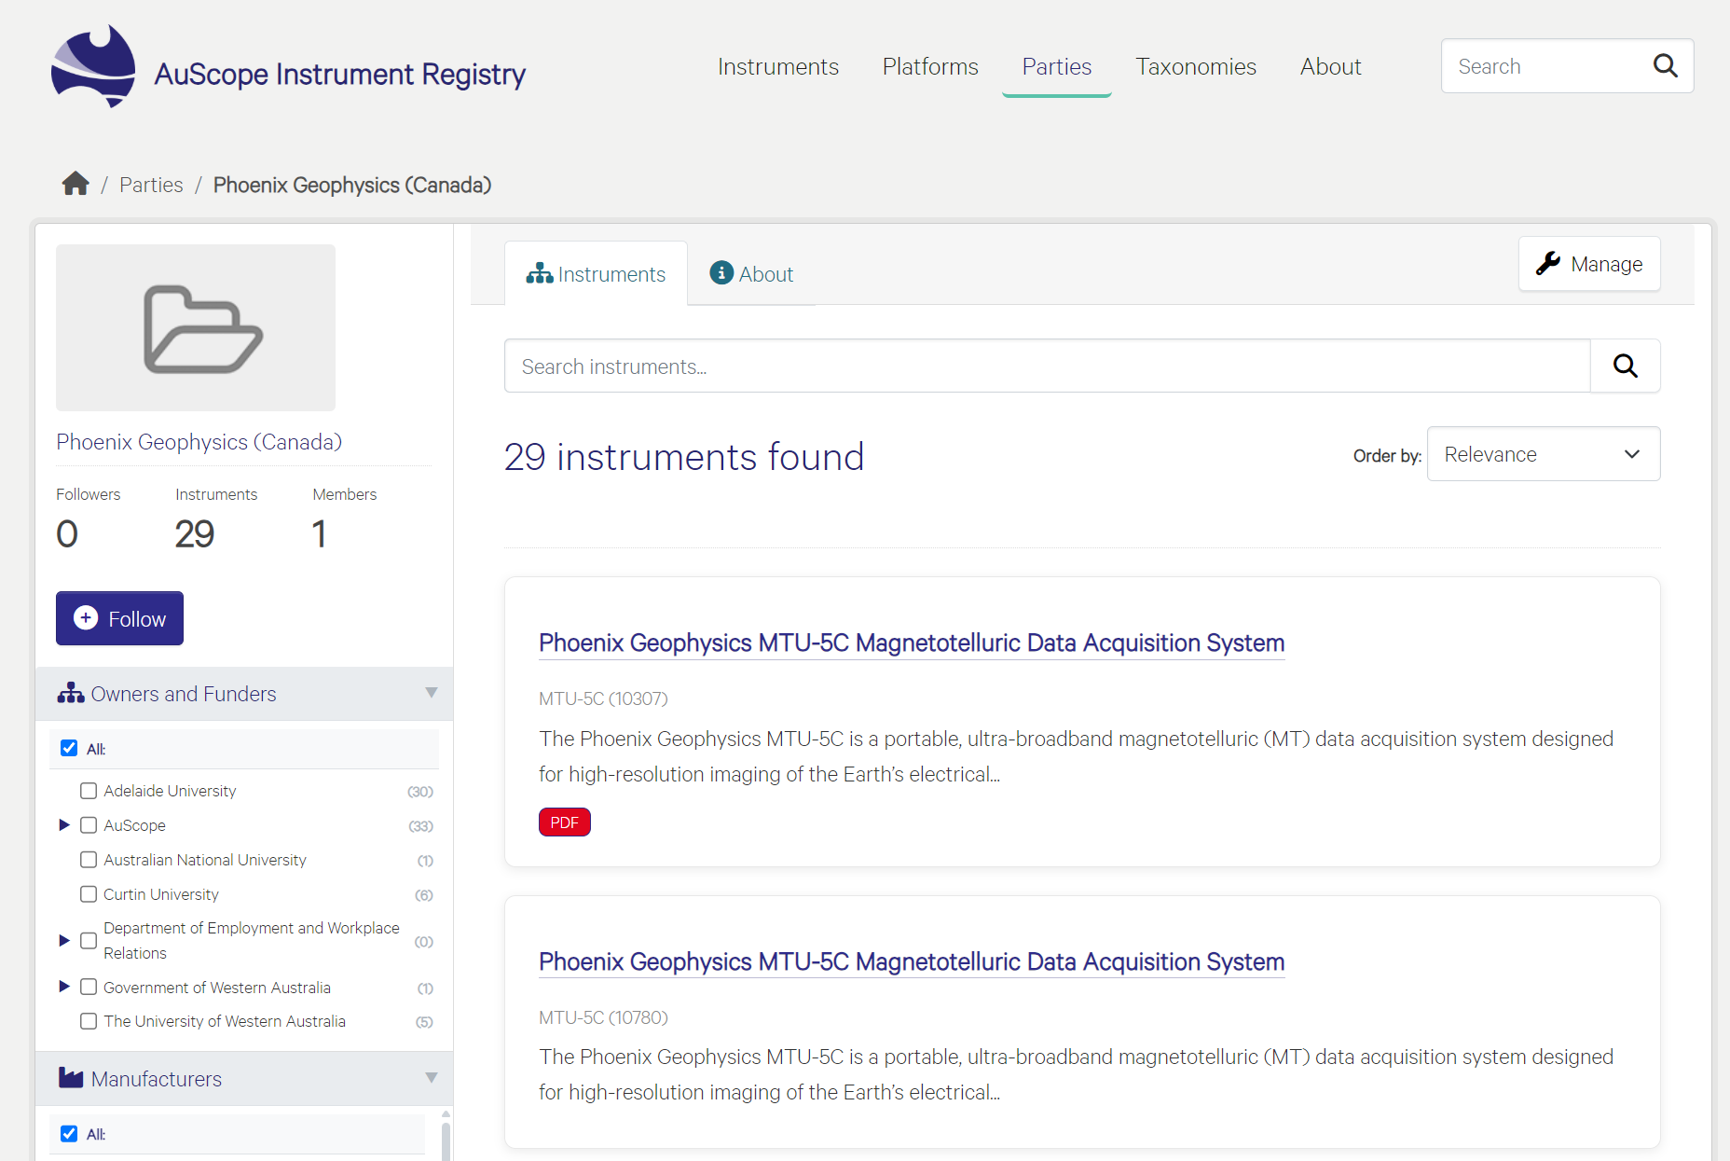Click the red PDF badge
This screenshot has width=1730, height=1161.
pos(565,822)
